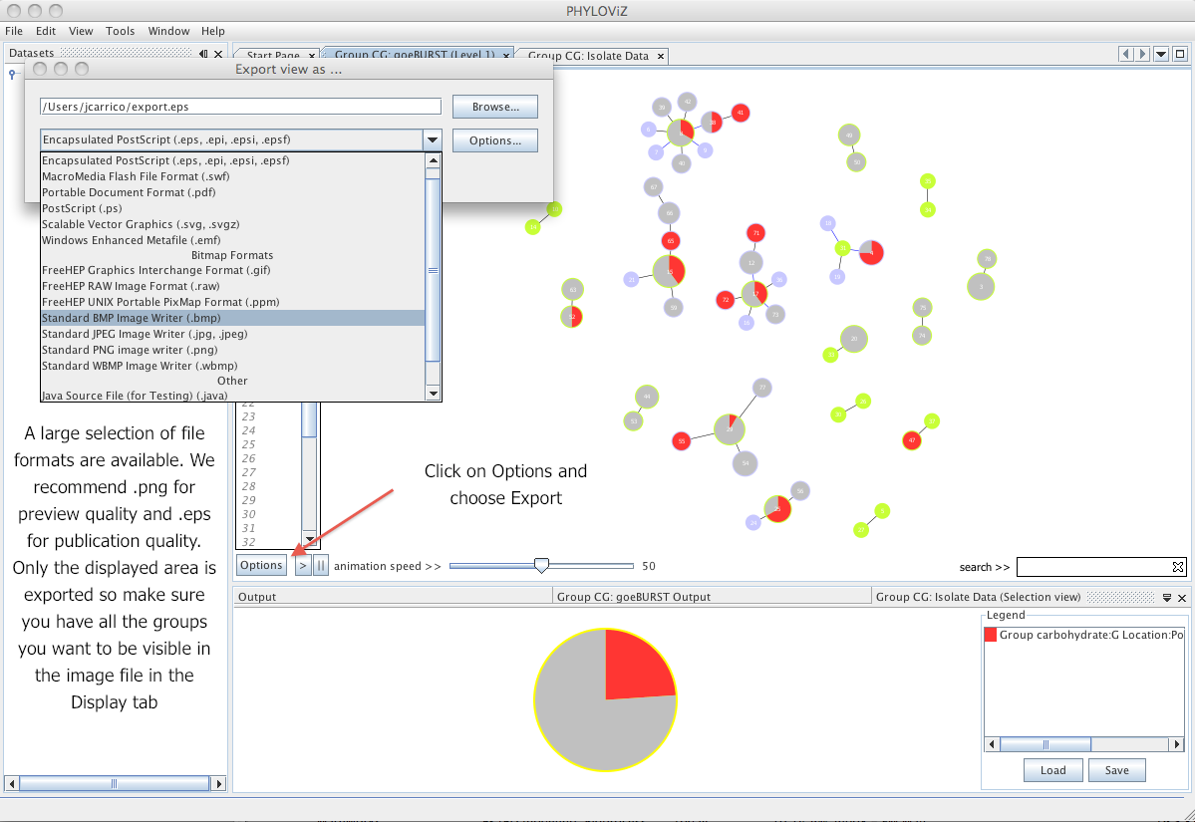Click the Load button in Legend
Image resolution: width=1195 pixels, height=822 pixels.
coord(1053,770)
